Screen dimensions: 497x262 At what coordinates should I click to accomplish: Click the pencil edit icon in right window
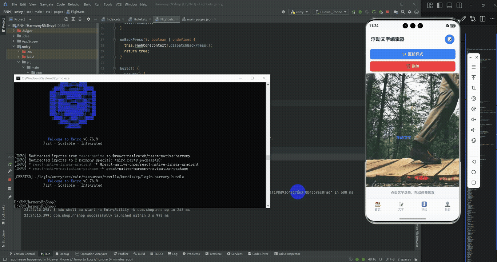tap(463, 19)
